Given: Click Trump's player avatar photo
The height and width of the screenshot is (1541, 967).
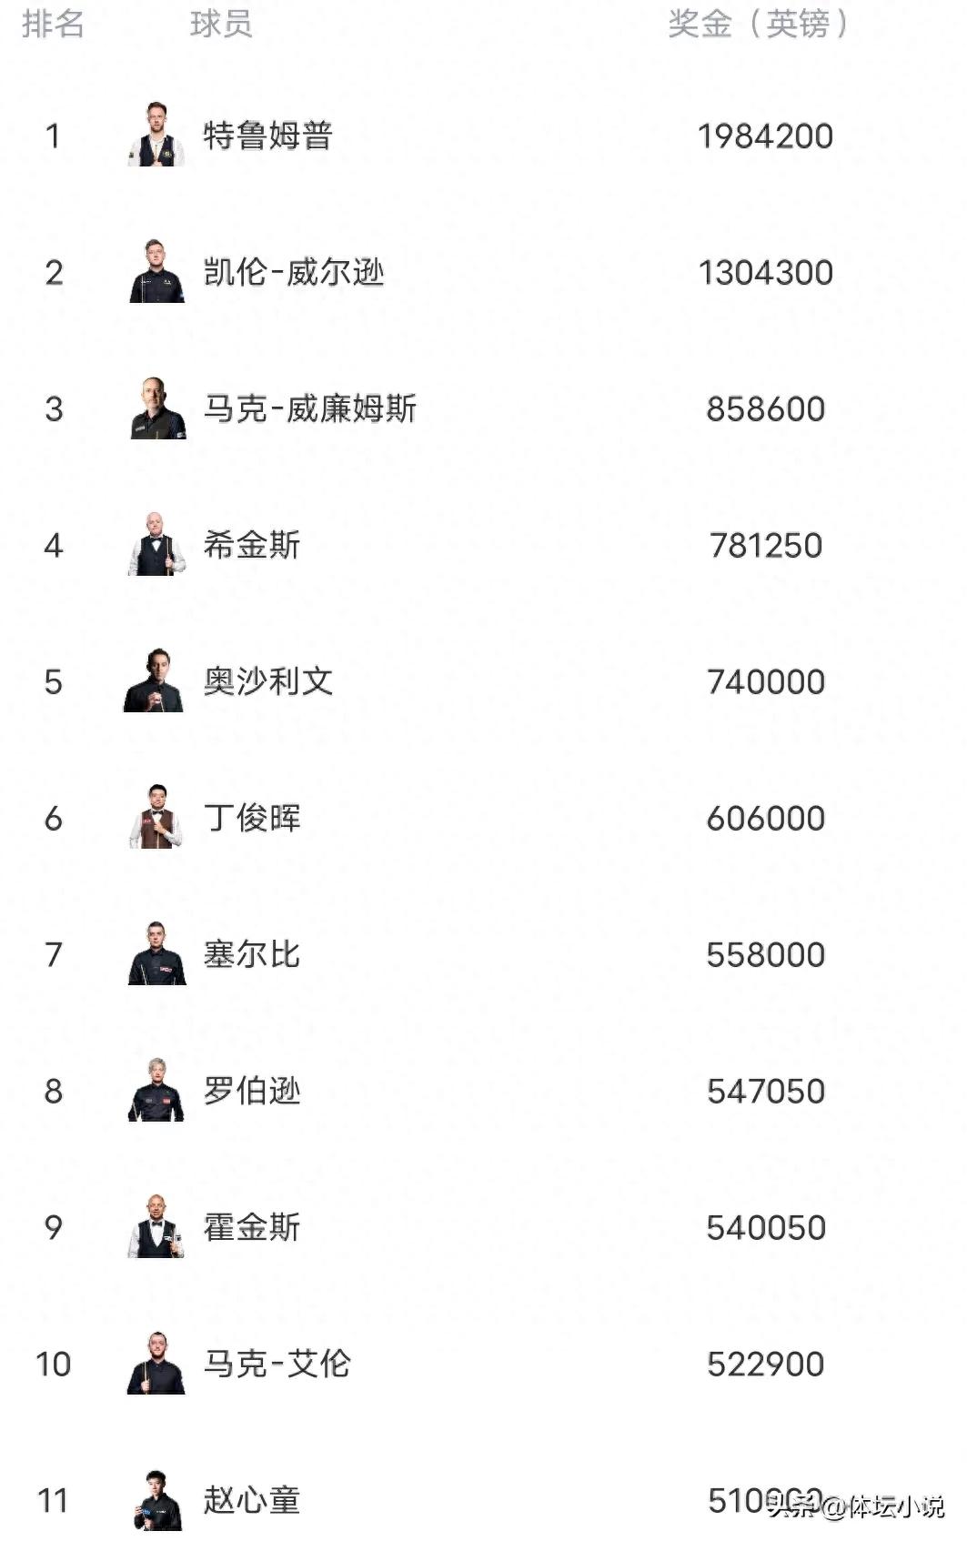Looking at the screenshot, I should pos(156,135).
